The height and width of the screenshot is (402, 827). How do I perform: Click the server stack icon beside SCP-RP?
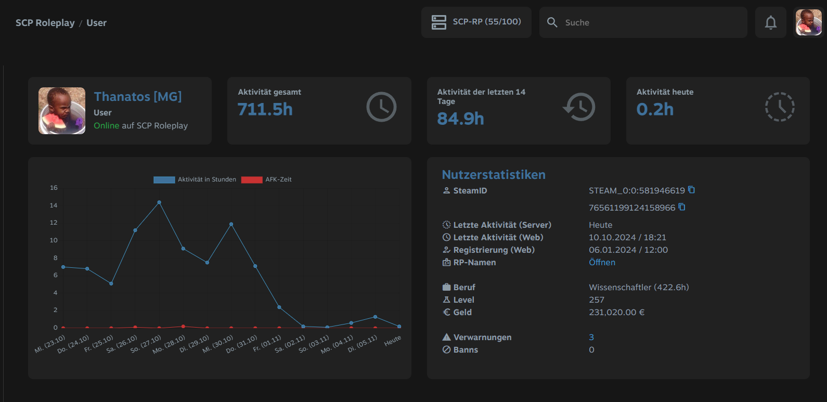(x=439, y=22)
